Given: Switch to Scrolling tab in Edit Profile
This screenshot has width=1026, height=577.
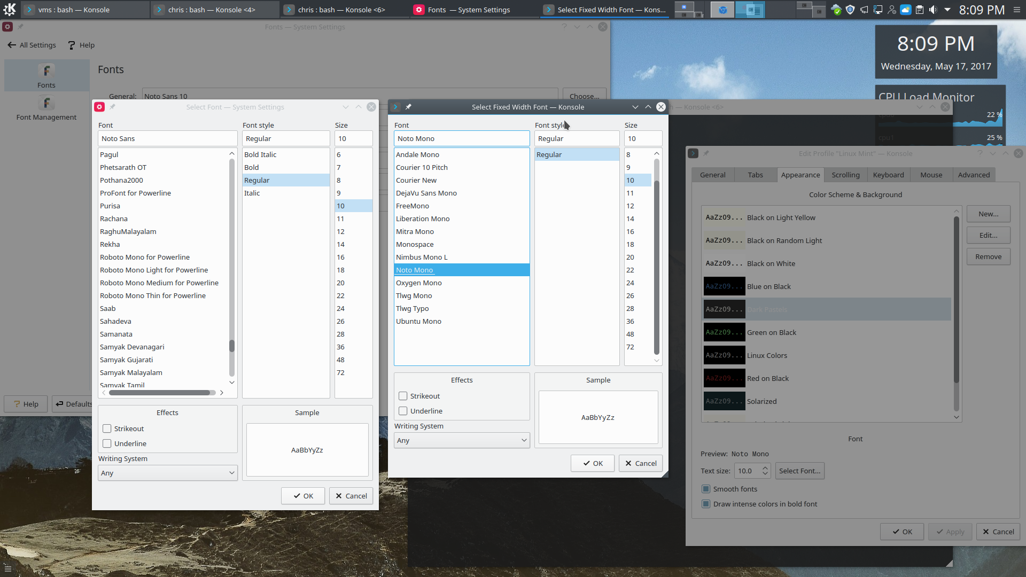Looking at the screenshot, I should (x=845, y=175).
